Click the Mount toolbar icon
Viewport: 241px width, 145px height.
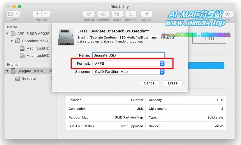[x=147, y=14]
